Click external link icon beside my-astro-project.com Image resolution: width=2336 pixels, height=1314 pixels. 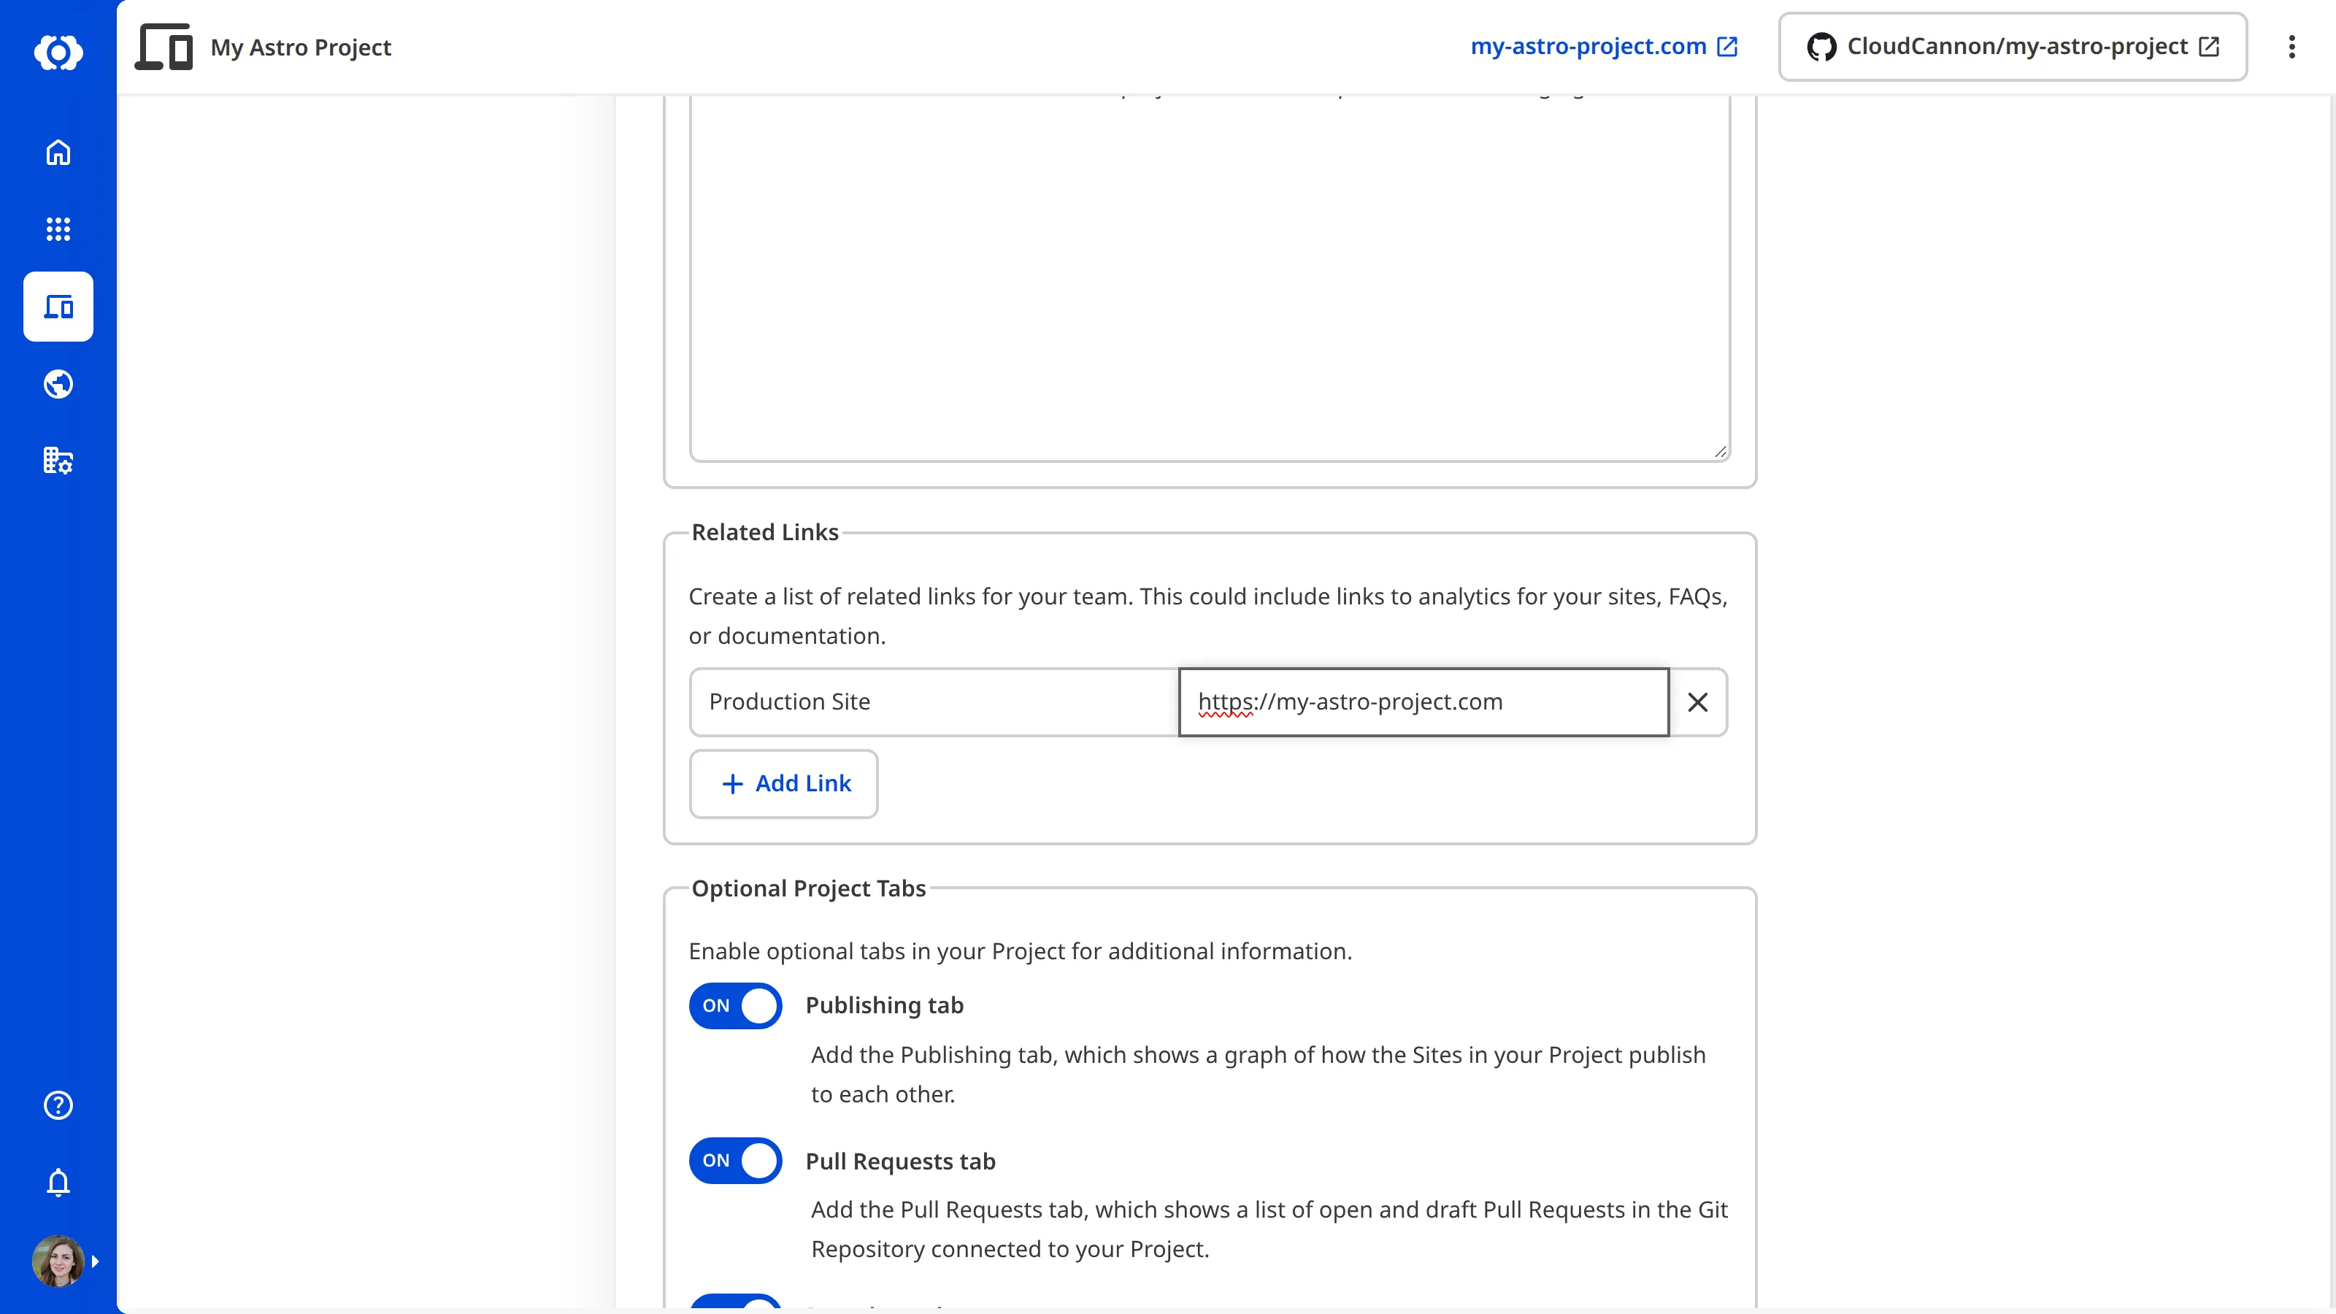coord(1726,47)
